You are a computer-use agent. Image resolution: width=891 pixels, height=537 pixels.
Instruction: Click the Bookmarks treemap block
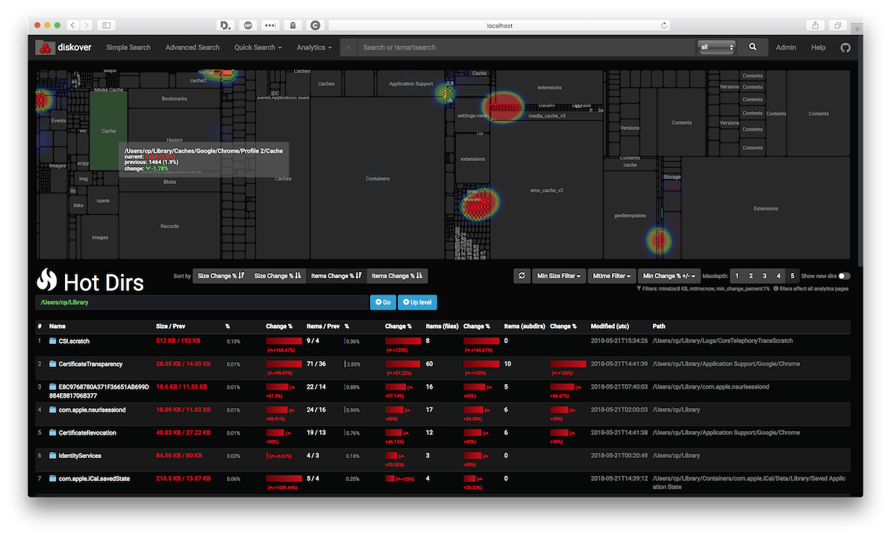[x=174, y=98]
